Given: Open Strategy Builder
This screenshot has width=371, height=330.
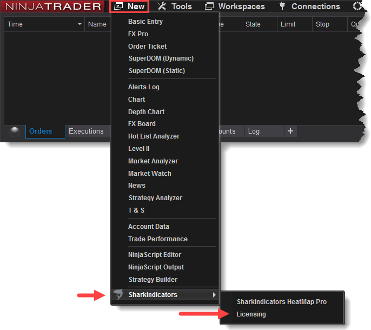Looking at the screenshot, I should pos(153,280).
